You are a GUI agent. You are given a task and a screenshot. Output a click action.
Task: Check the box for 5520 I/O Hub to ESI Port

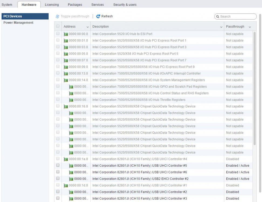tap(58, 33)
